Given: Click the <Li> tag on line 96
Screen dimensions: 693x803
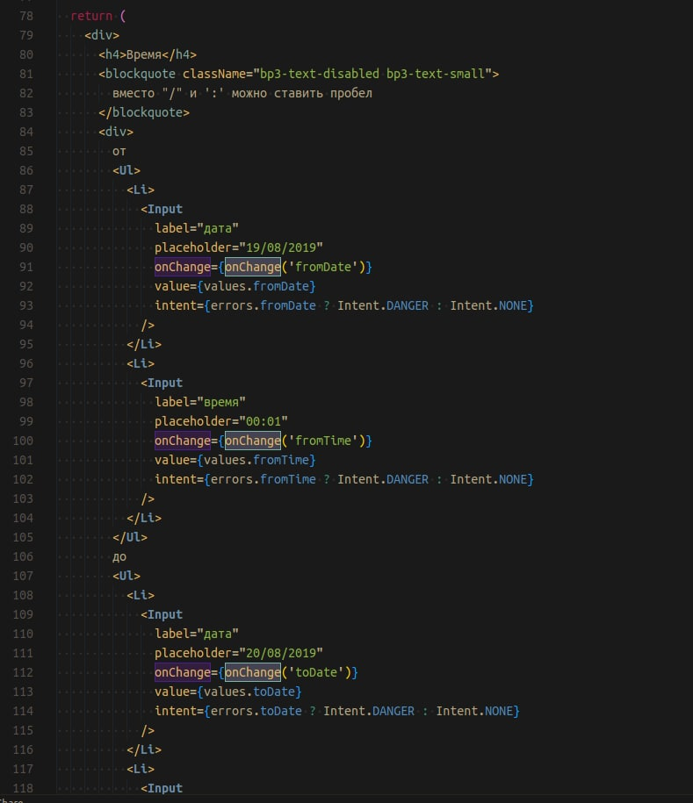Looking at the screenshot, I should click(141, 363).
